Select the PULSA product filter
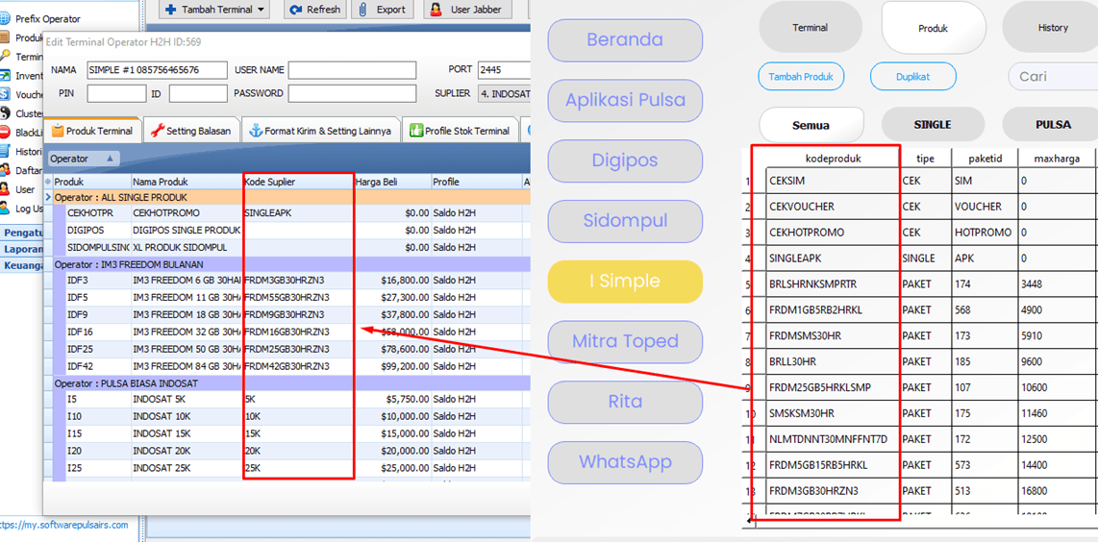Screen dimensions: 1098x542 click(1053, 124)
